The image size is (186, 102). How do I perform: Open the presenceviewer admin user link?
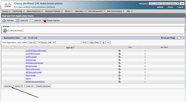[x=35, y=82]
